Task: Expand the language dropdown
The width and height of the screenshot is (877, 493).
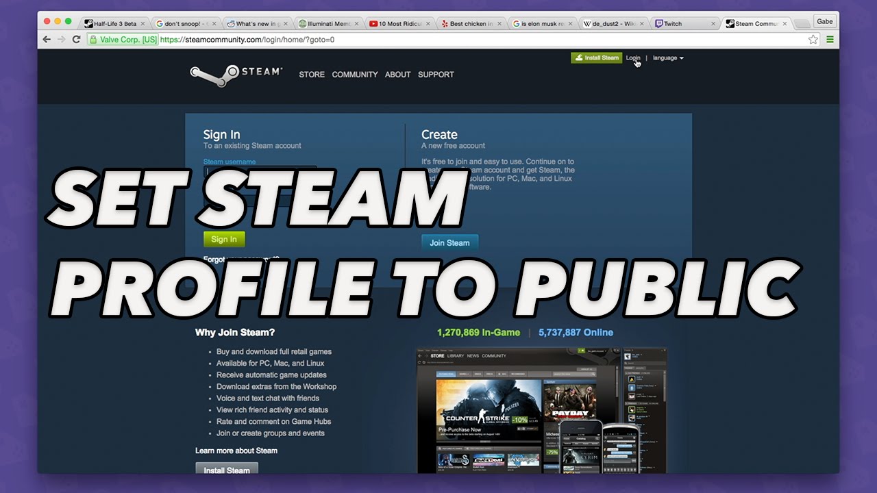Action: pos(668,58)
